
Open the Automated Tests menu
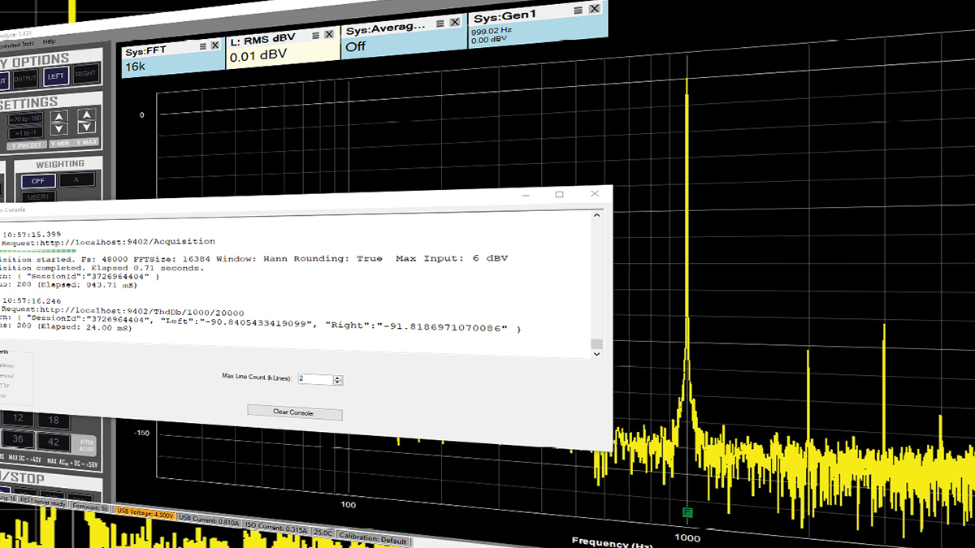[15, 42]
